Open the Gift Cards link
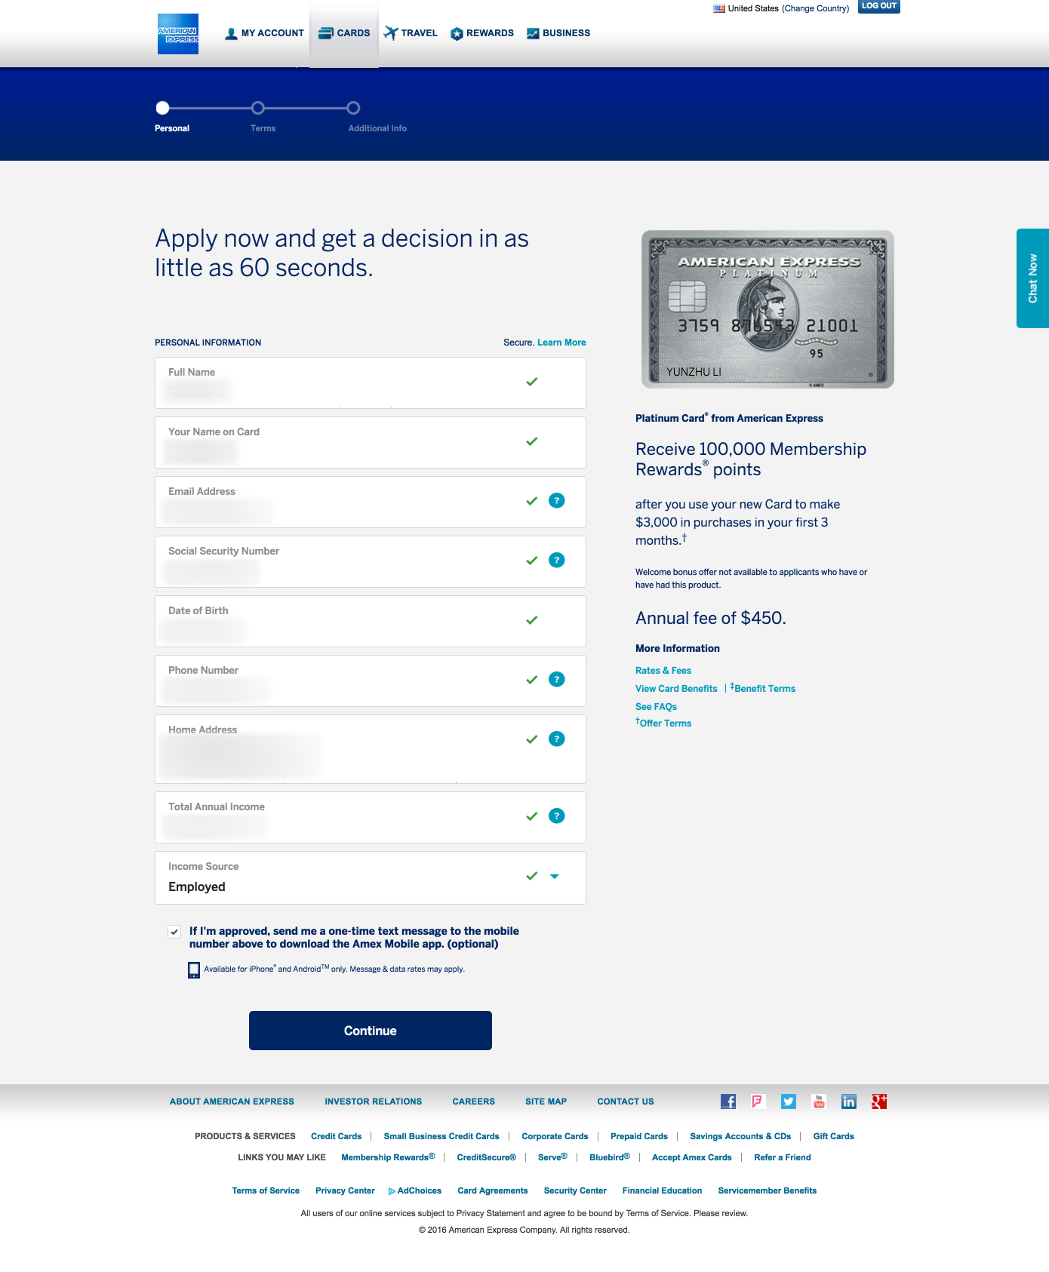This screenshot has width=1049, height=1272. coord(834,1136)
